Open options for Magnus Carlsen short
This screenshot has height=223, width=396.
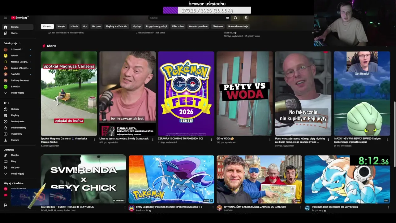[x=94, y=140]
